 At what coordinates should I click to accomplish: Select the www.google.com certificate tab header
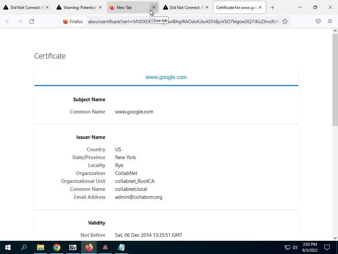pyautogui.click(x=166, y=77)
